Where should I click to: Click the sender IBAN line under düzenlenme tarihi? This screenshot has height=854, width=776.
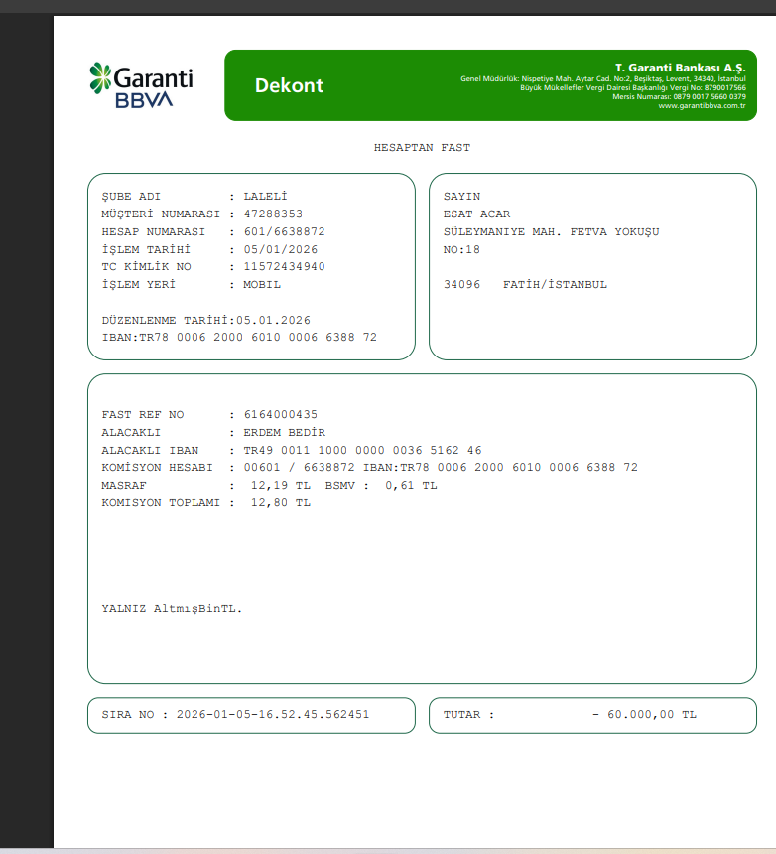(239, 338)
